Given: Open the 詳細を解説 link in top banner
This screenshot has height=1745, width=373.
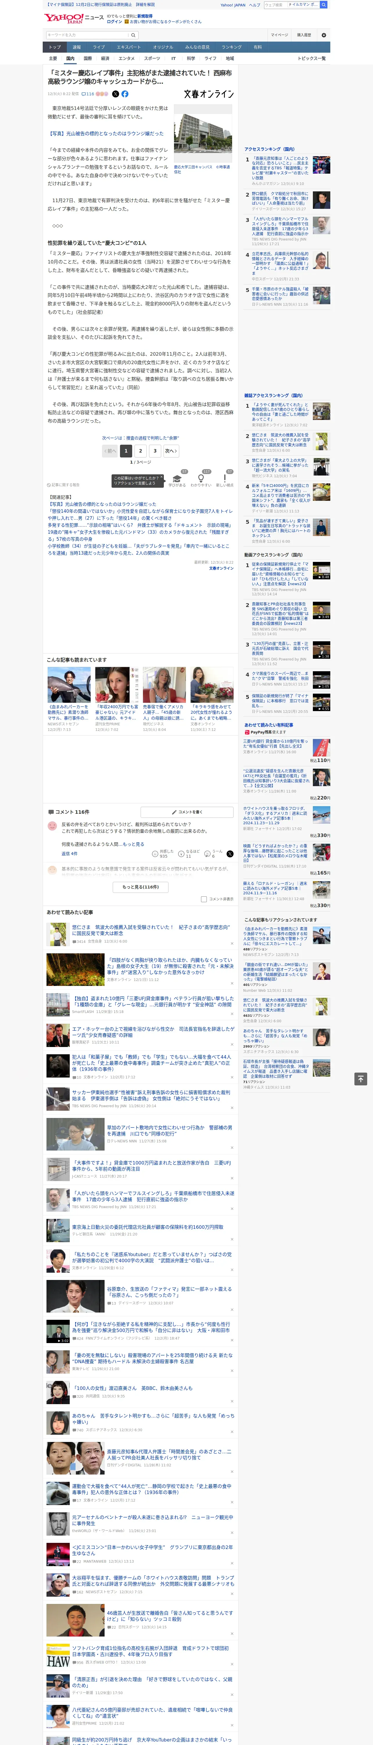Looking at the screenshot, I should (146, 4).
